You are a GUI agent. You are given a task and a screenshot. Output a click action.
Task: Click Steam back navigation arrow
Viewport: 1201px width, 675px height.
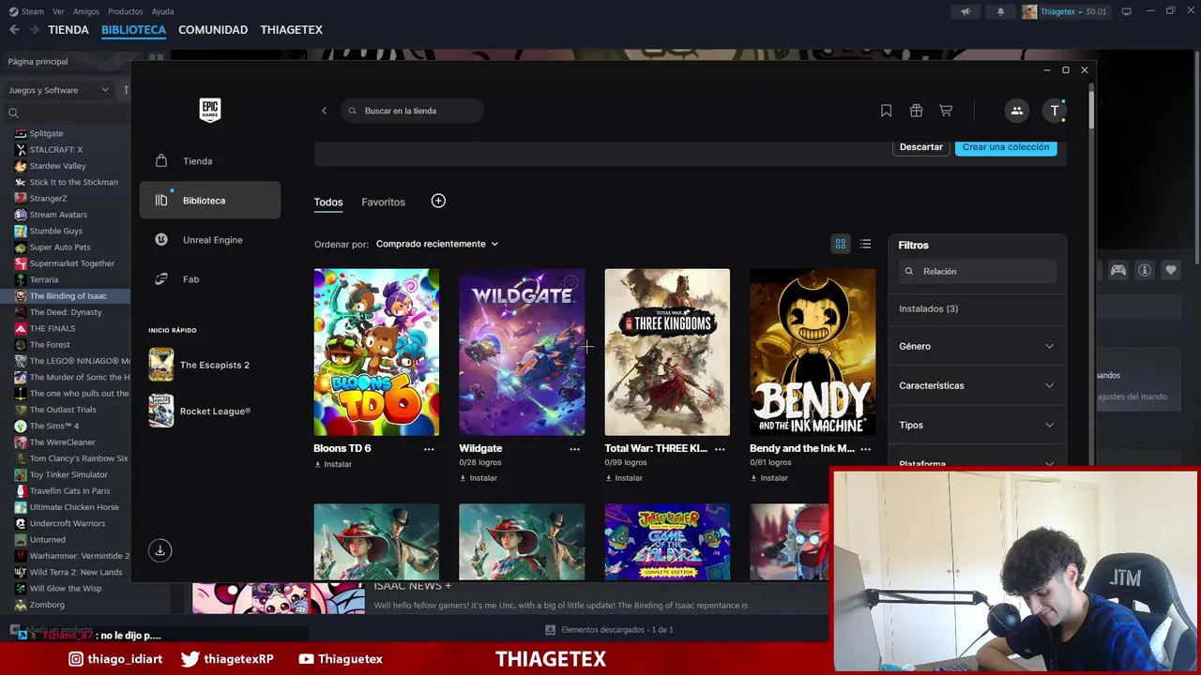(x=14, y=30)
